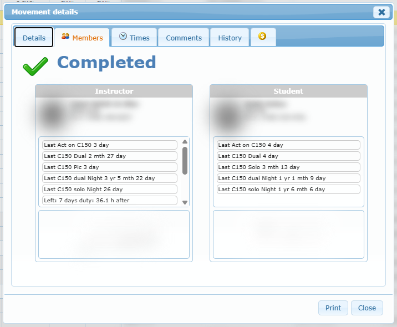Print the movement details
The width and height of the screenshot is (397, 327).
[x=333, y=308]
